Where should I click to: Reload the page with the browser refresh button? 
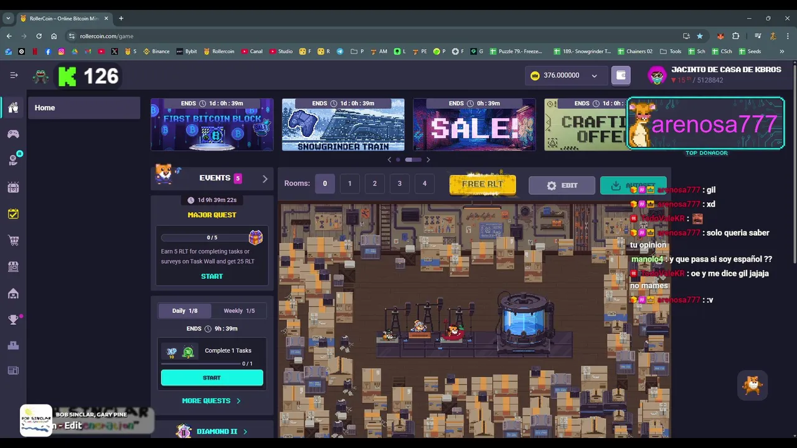[39, 36]
